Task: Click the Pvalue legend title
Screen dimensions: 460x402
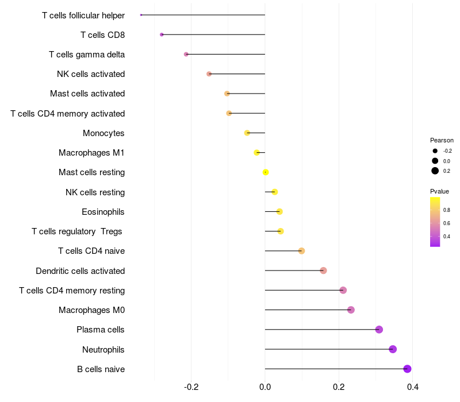Action: tap(439, 191)
